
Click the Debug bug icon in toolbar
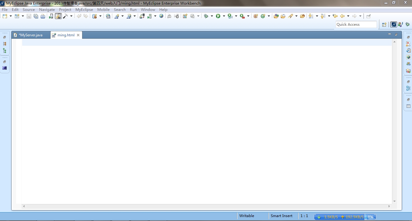(x=206, y=16)
